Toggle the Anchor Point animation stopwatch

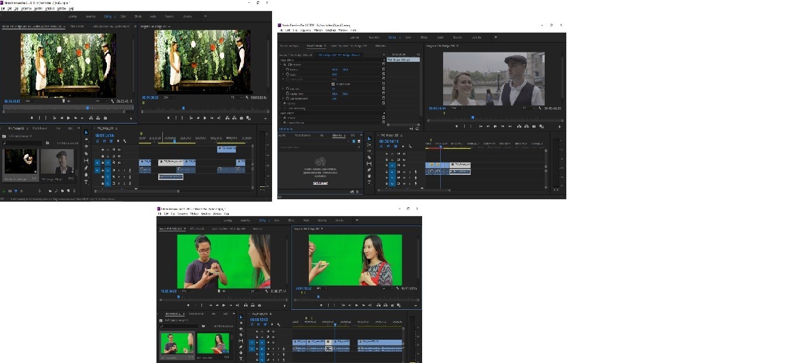[287, 93]
